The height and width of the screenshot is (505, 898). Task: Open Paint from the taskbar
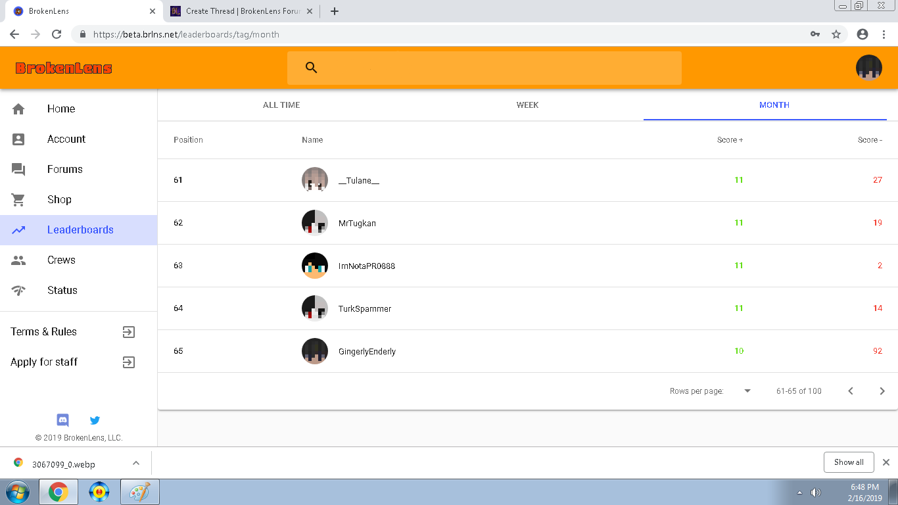(x=140, y=492)
